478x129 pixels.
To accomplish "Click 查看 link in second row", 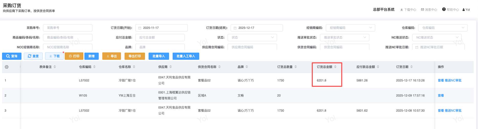I will pyautogui.click(x=441, y=96).
